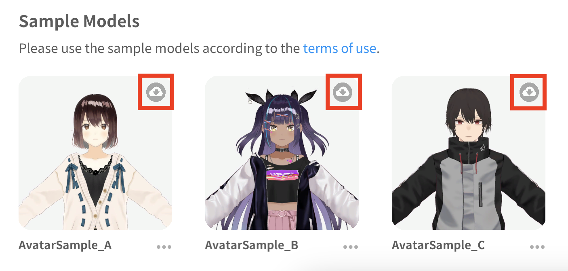The height and width of the screenshot is (271, 568).
Task: Download the AvatarSample_B model via cloud icon
Action: (343, 93)
